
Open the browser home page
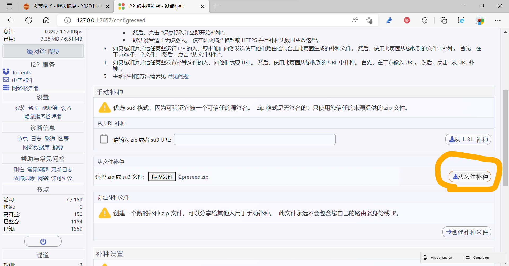tap(46, 20)
